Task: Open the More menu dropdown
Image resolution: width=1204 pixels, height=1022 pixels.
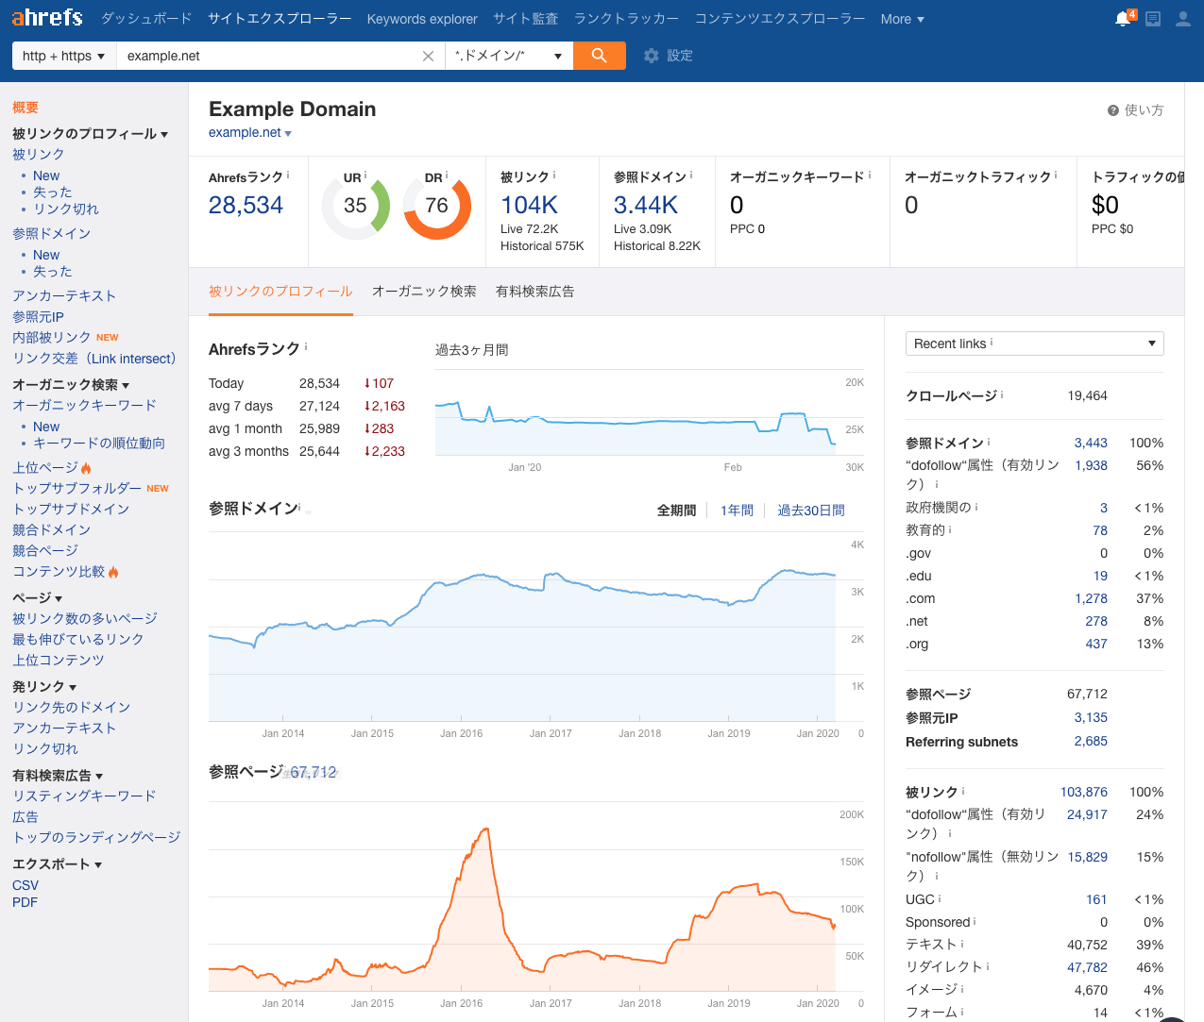Action: coord(902,19)
